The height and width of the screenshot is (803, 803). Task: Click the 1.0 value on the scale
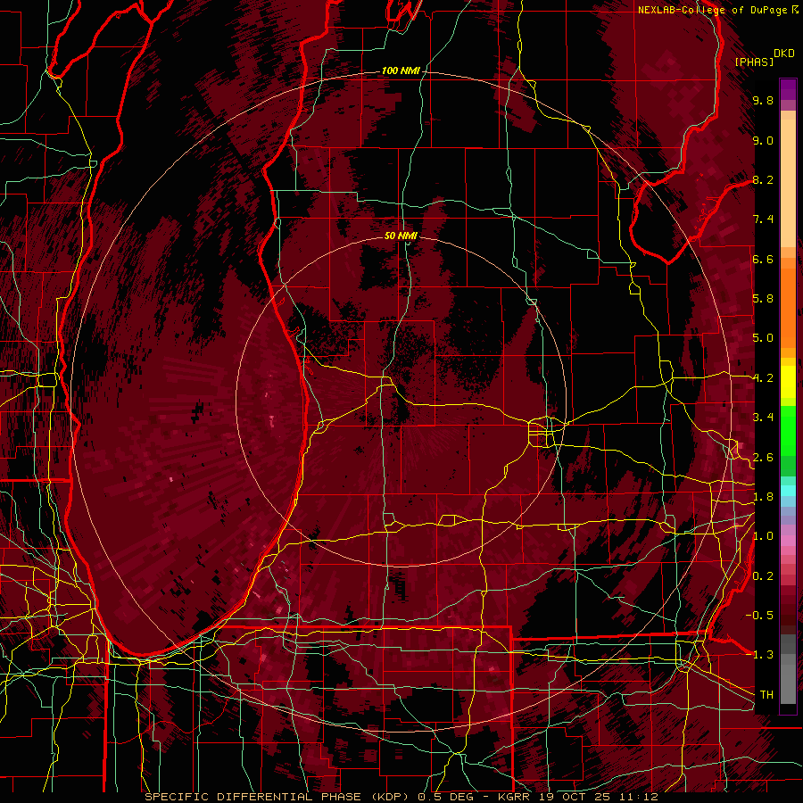[763, 536]
